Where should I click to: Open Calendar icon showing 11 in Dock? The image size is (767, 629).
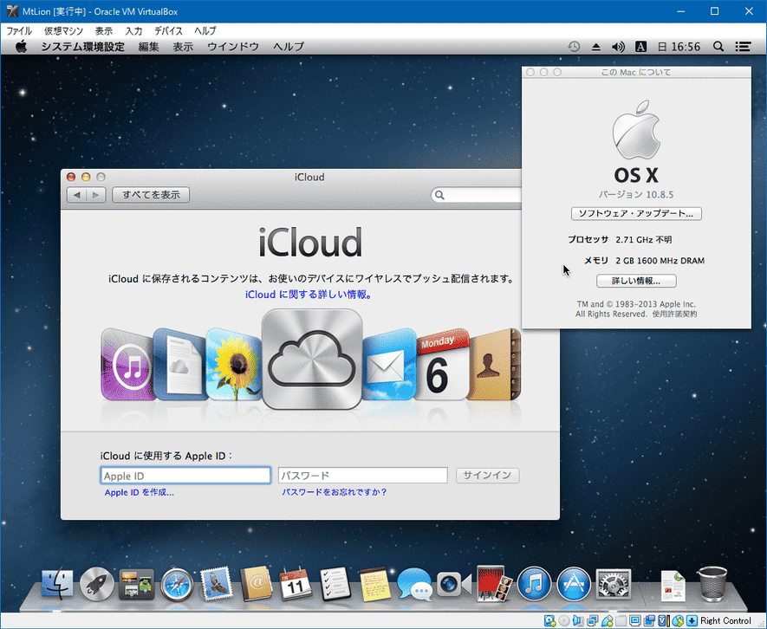tap(296, 583)
